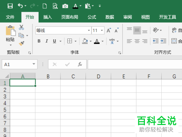Image resolution: width=182 pixels, height=137 pixels.
Task: Switch to the 页面布局 tab
Action: point(70,17)
